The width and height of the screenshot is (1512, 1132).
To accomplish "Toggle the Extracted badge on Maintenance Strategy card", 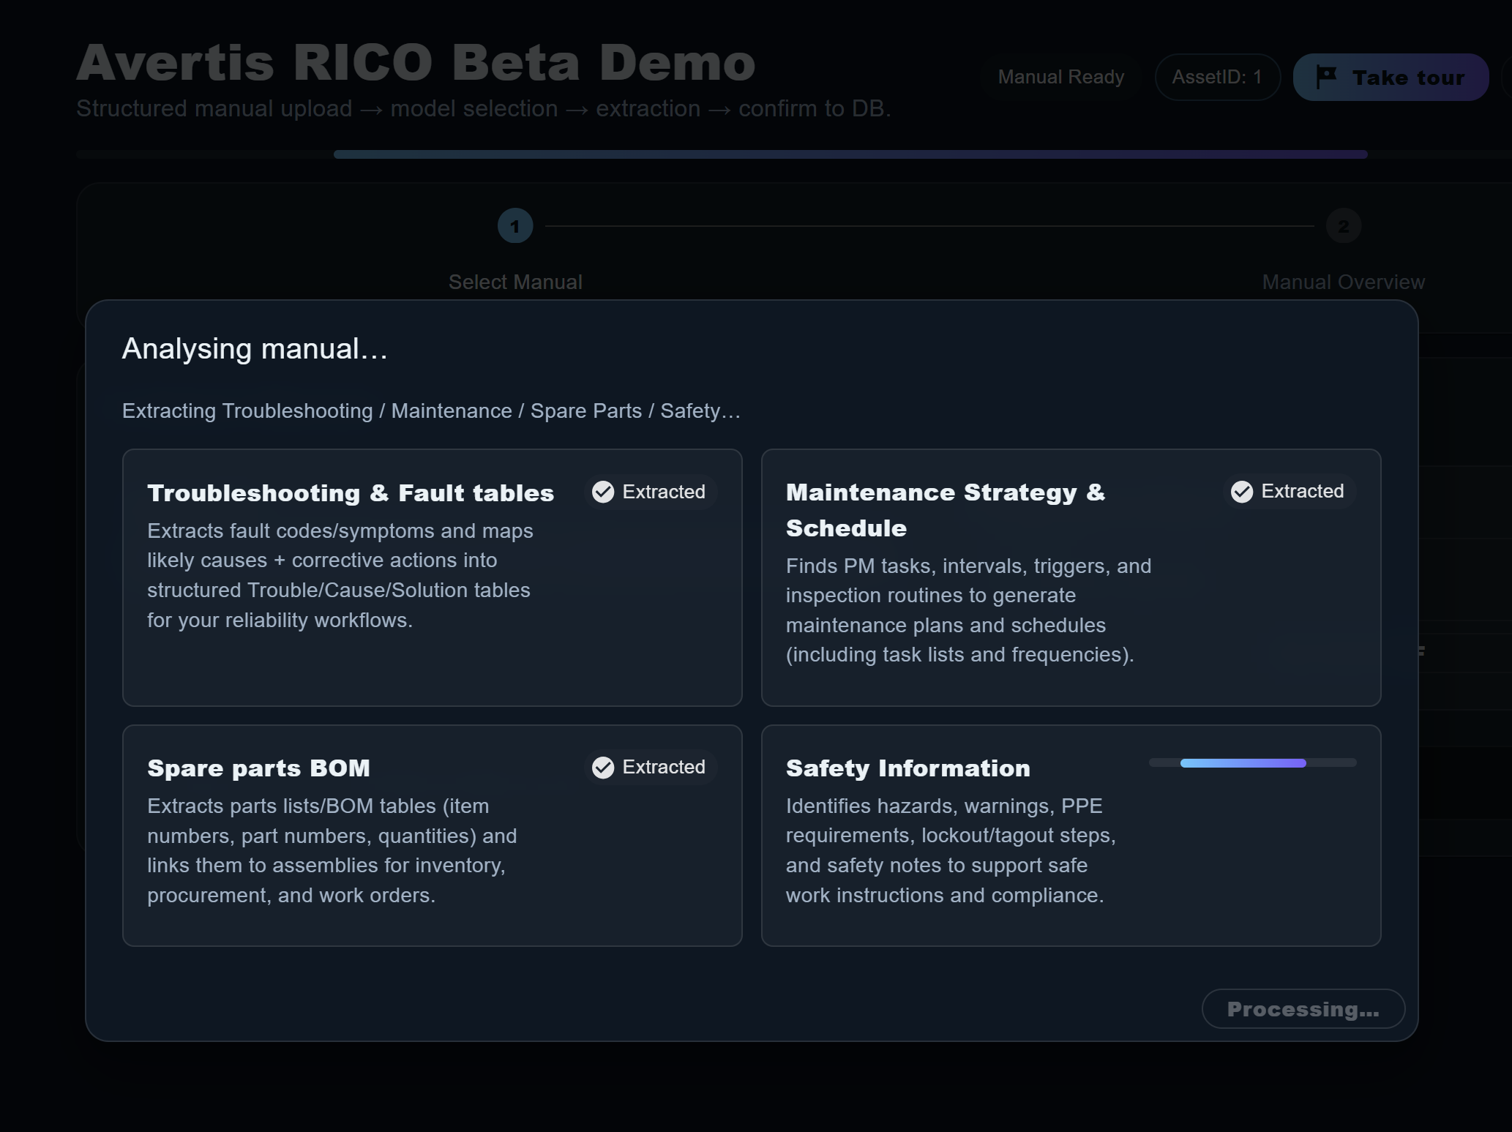I will pos(1288,491).
